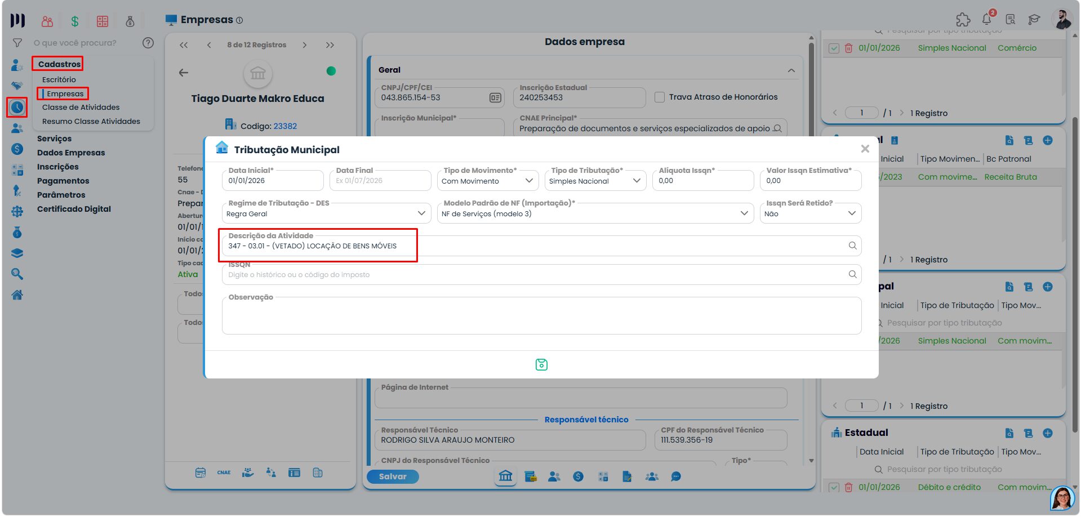Open Classe de Atividades menu item

81,108
